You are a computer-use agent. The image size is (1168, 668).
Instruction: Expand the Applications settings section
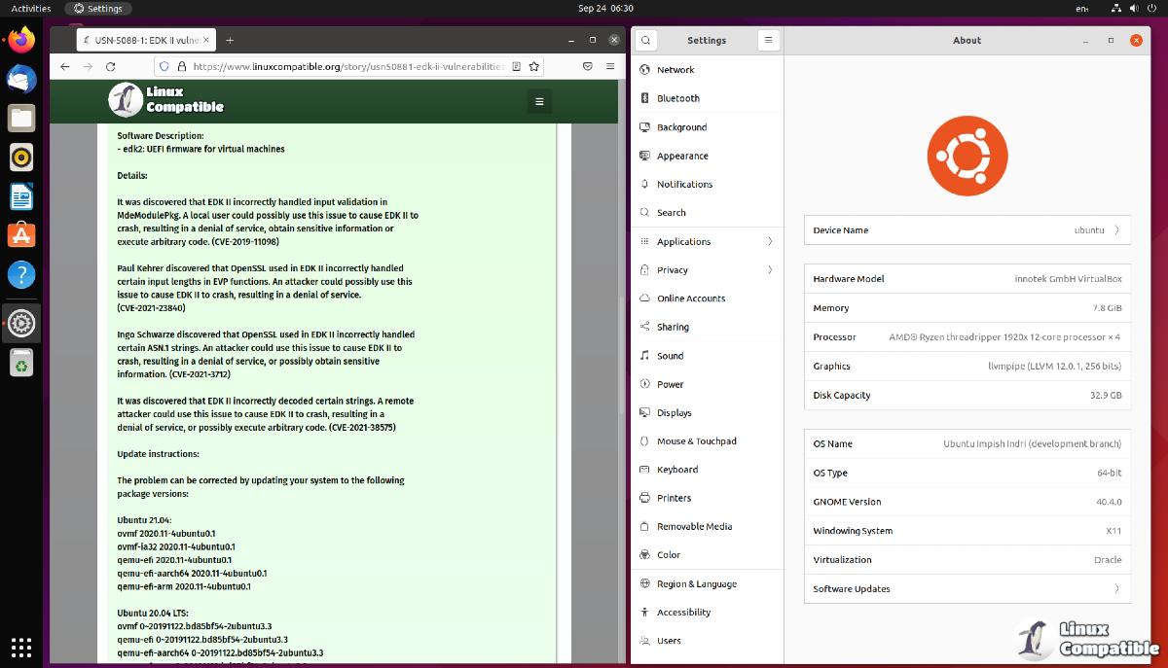click(707, 241)
